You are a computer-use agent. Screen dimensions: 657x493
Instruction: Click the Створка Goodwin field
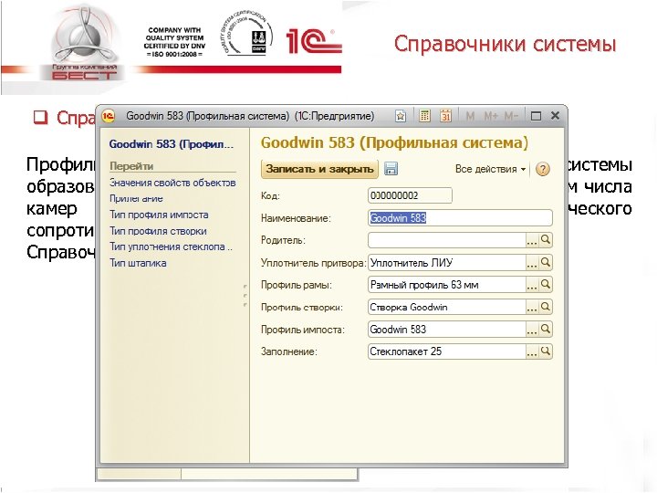[446, 308]
